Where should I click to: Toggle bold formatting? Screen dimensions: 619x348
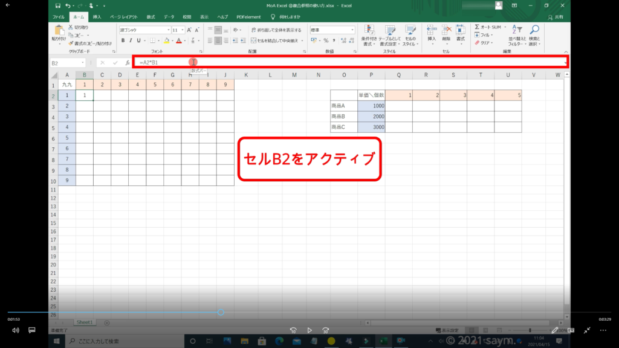pos(123,40)
